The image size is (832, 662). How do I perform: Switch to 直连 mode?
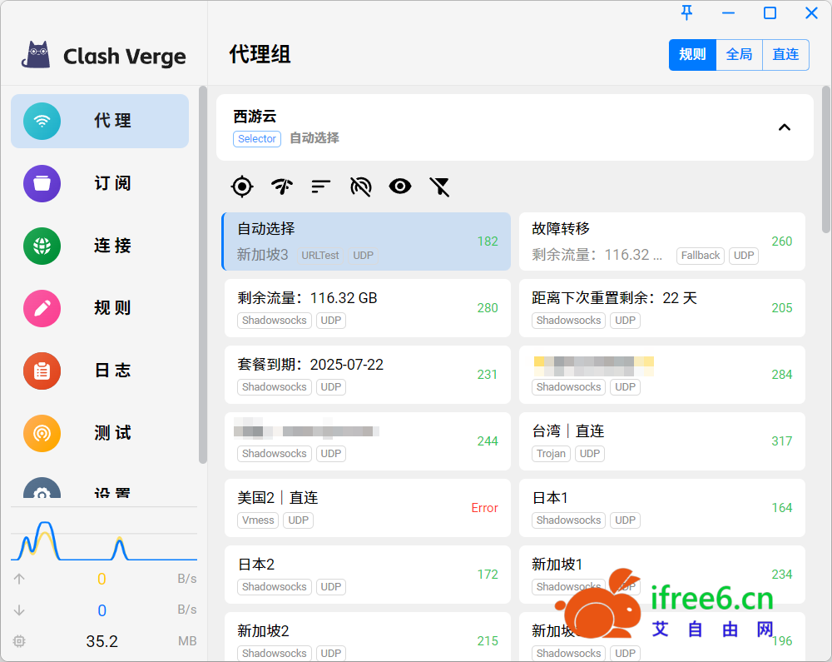[x=785, y=55]
